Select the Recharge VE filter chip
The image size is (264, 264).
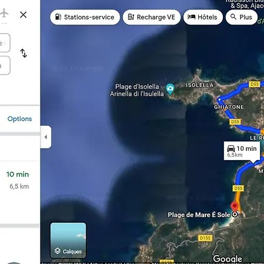point(151,17)
